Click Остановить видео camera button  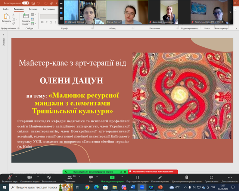[x=30, y=179]
